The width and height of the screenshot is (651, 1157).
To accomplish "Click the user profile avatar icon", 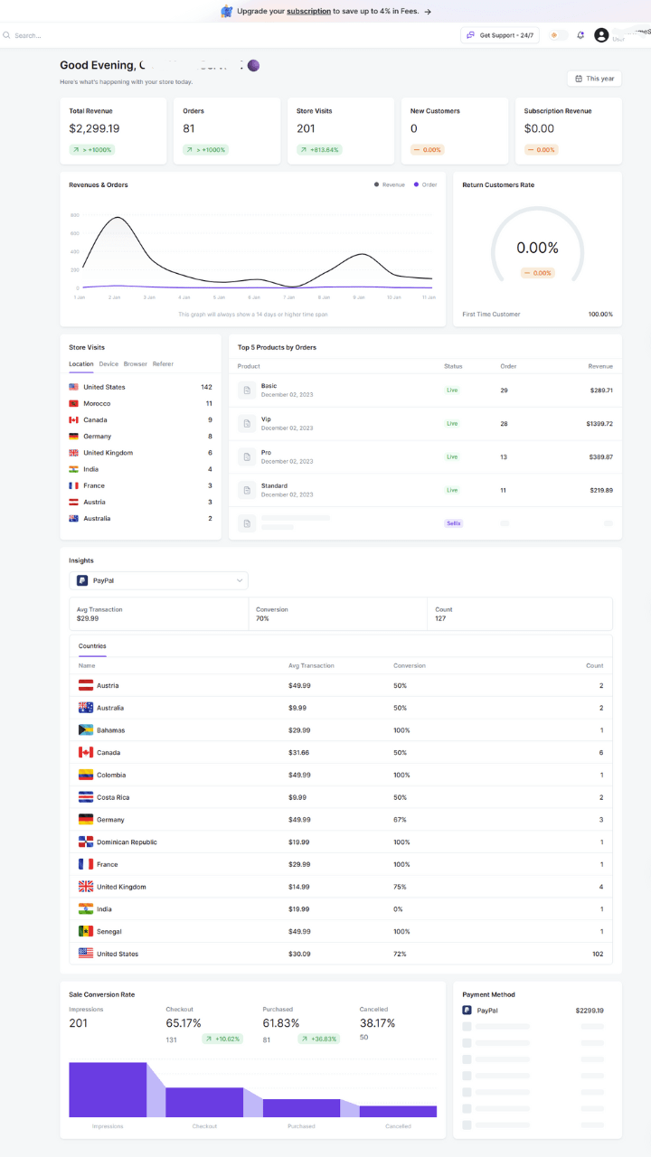I will click(601, 35).
